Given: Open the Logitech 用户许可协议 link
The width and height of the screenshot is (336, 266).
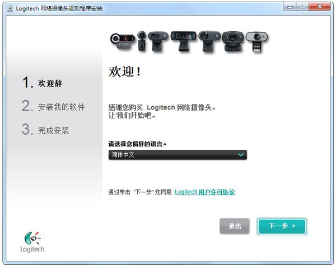Looking at the screenshot, I should (204, 192).
